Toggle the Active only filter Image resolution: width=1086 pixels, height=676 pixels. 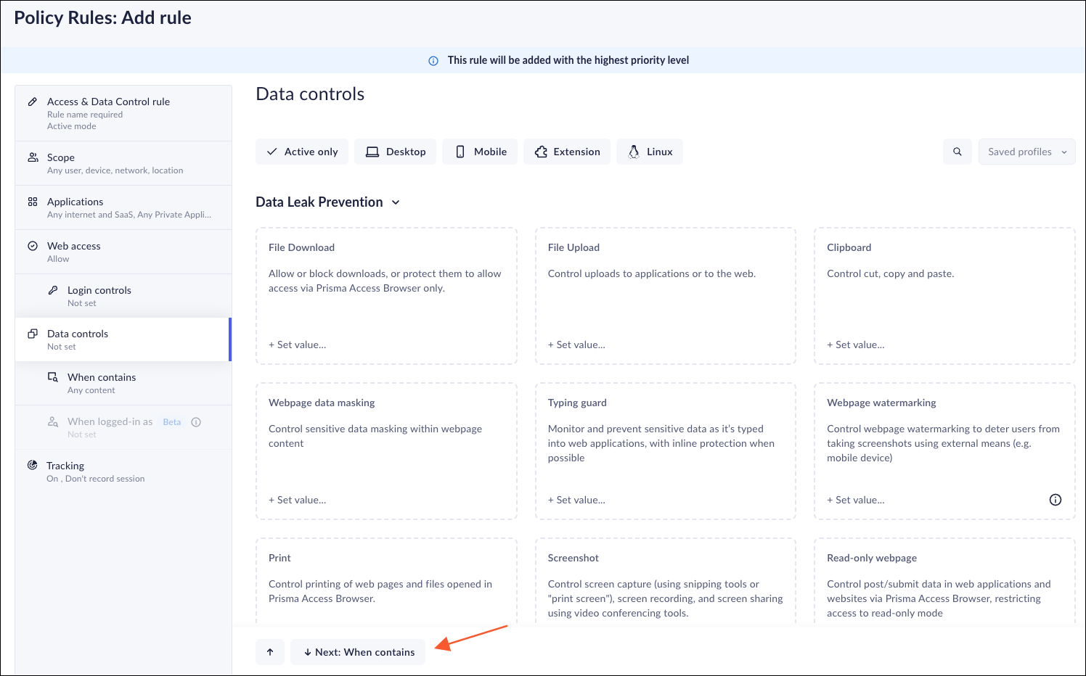302,152
